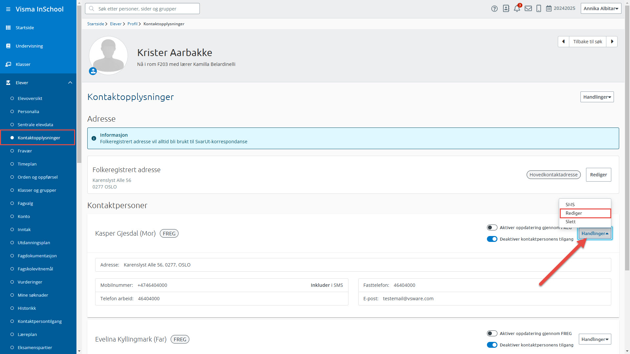Click the upload profile photo icon
The image size is (630, 354).
(93, 71)
